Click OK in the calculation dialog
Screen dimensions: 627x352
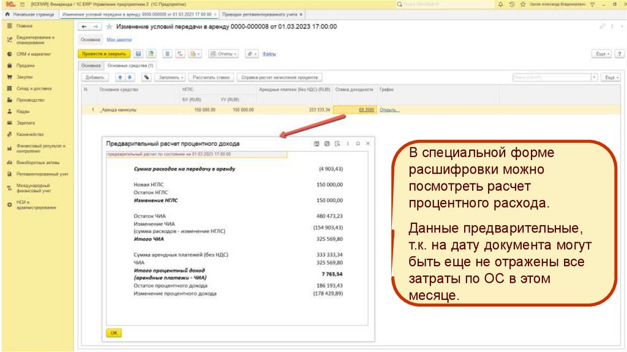click(x=114, y=332)
